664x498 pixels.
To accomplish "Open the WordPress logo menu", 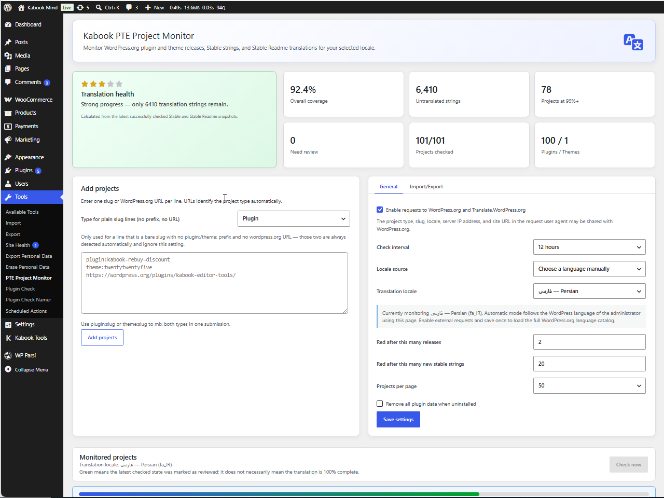I will tap(8, 7).
